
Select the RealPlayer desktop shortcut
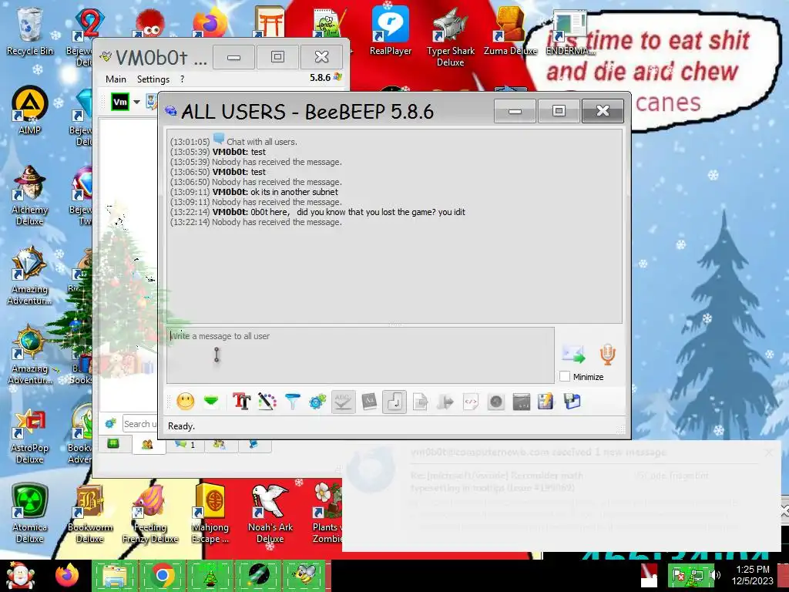tap(391, 31)
